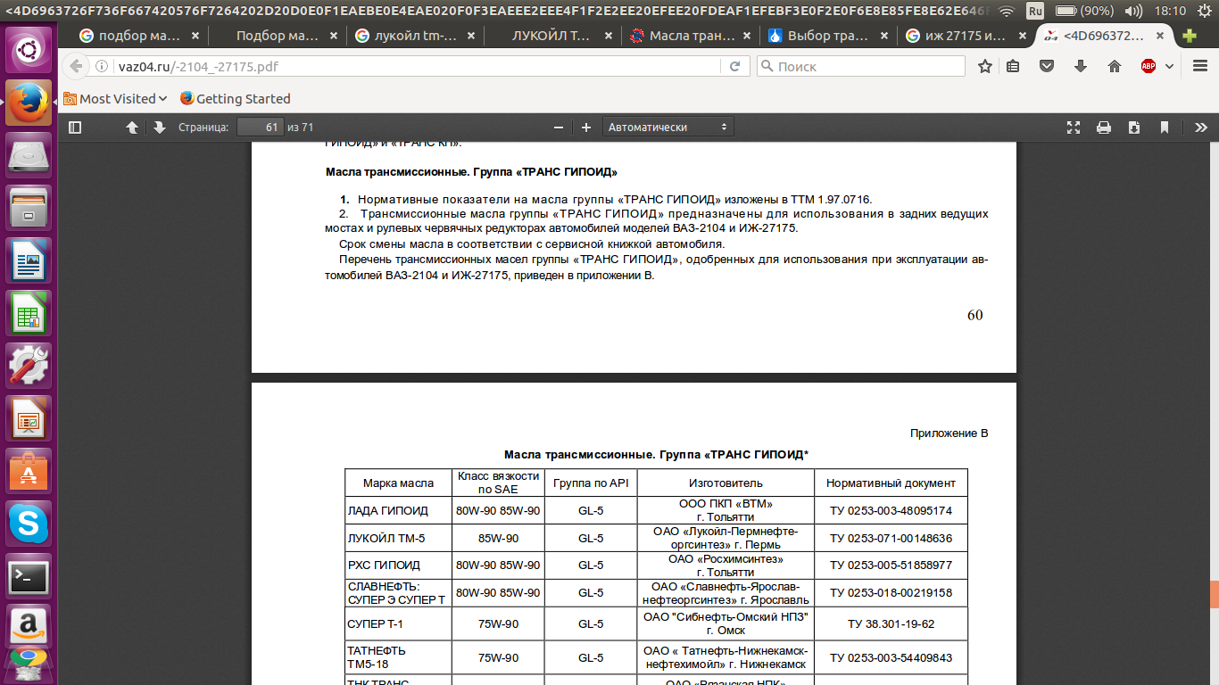Screen dimensions: 1219x685
Task: Select 'ТУ 38.301-19-62' table cell
Action: click(x=891, y=623)
